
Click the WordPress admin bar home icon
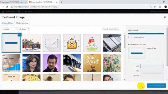pos(3,11)
